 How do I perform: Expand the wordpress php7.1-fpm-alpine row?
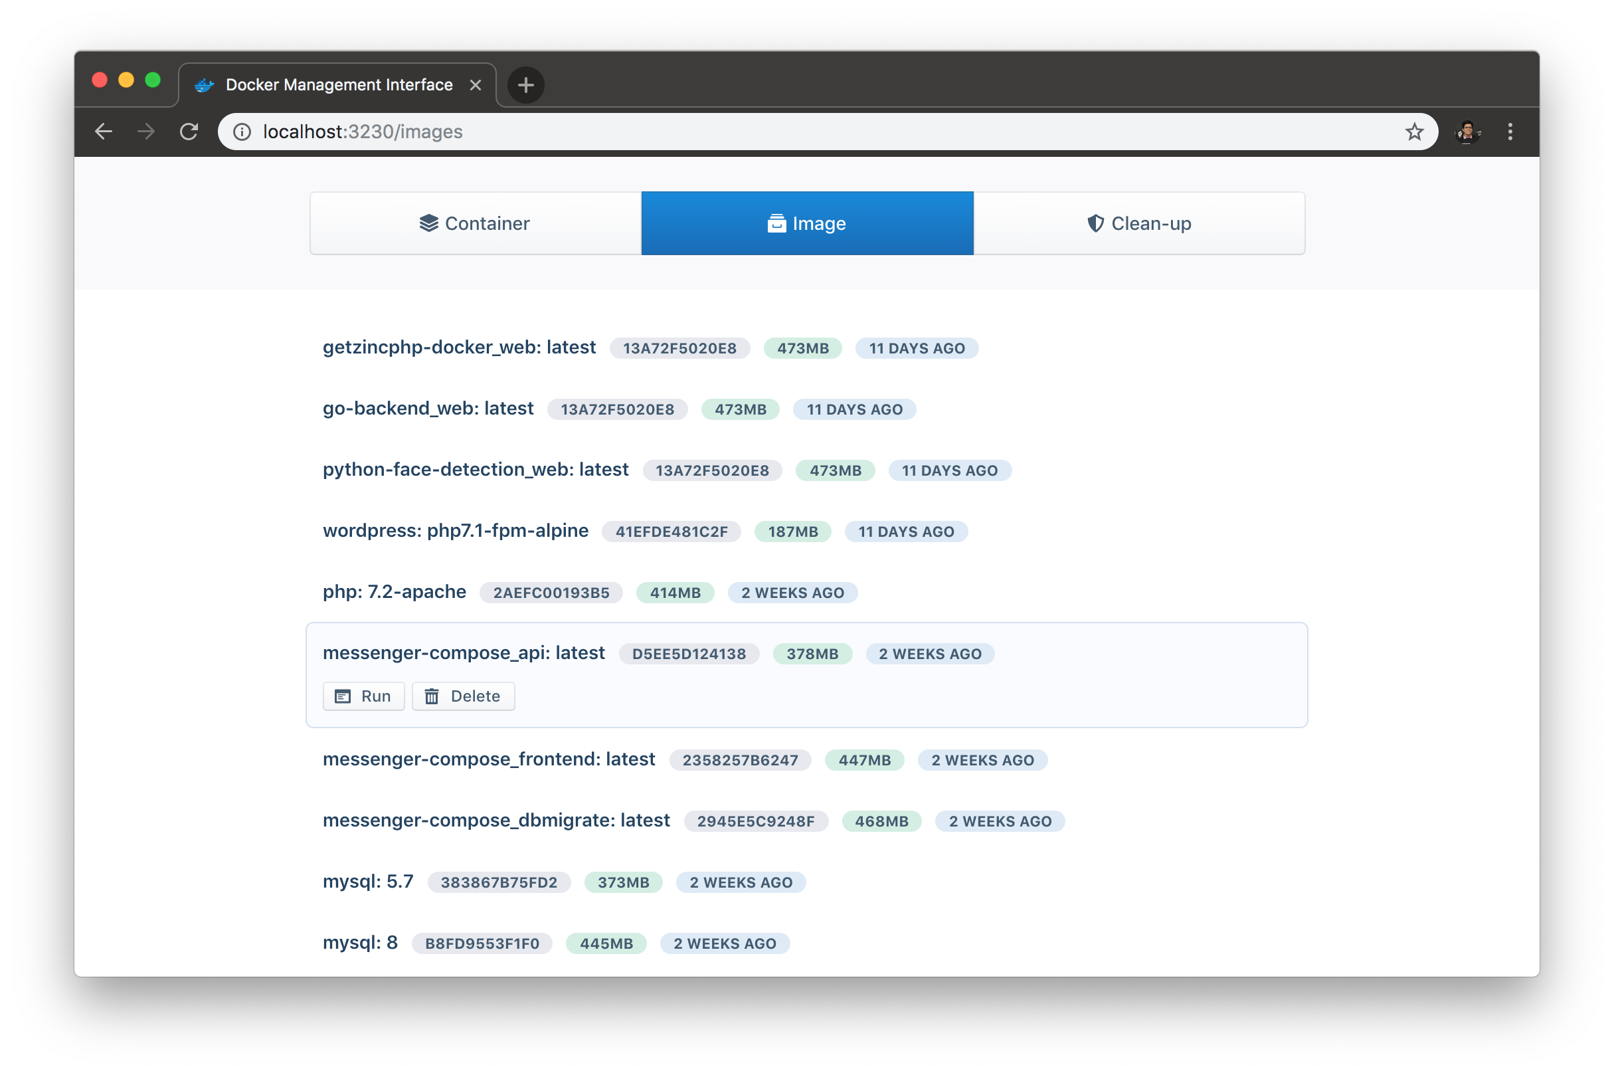click(x=455, y=531)
